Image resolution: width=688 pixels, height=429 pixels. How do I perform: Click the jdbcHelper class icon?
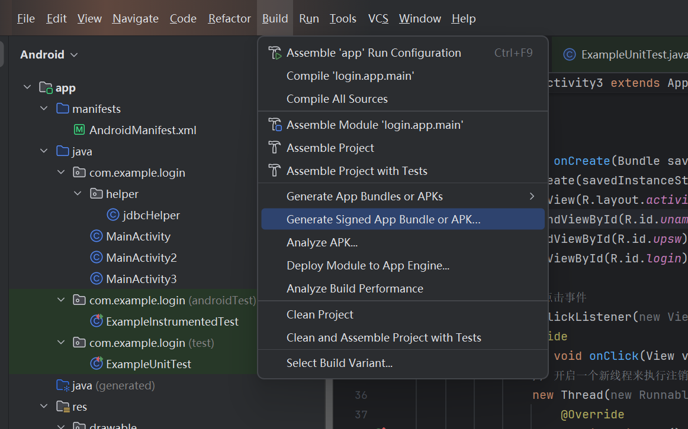[113, 215]
